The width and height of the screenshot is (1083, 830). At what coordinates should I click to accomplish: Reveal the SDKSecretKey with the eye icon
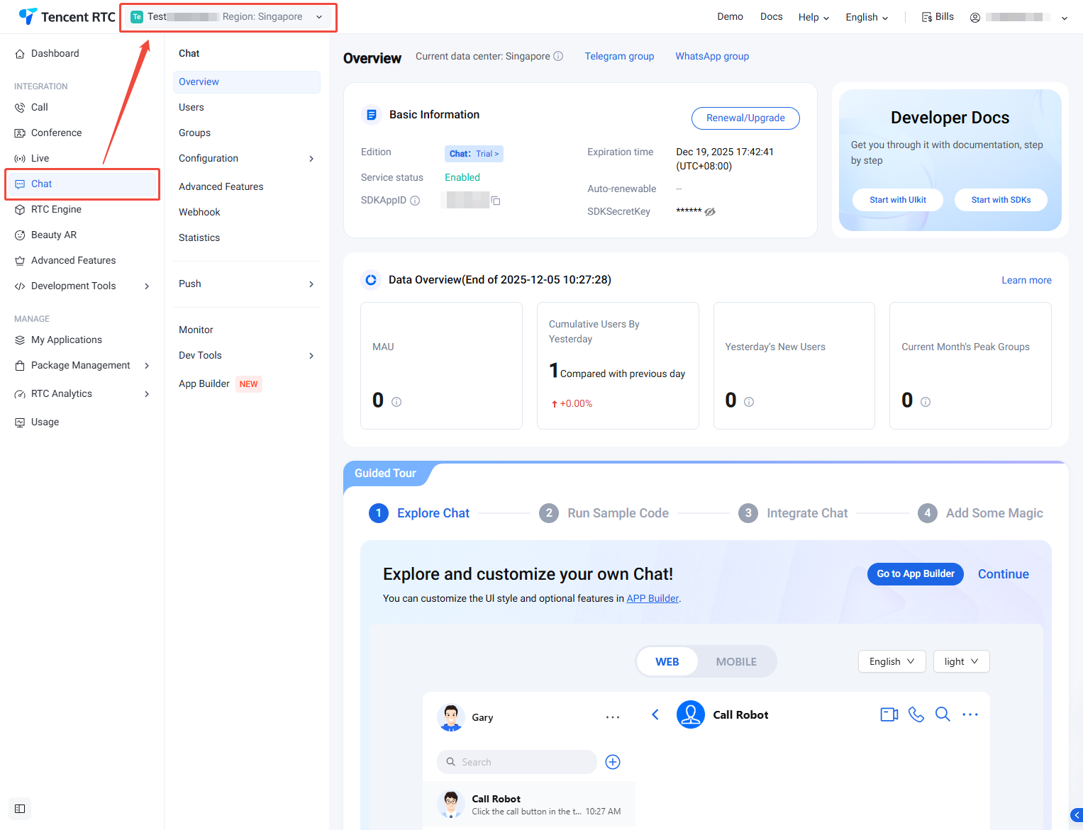[710, 212]
